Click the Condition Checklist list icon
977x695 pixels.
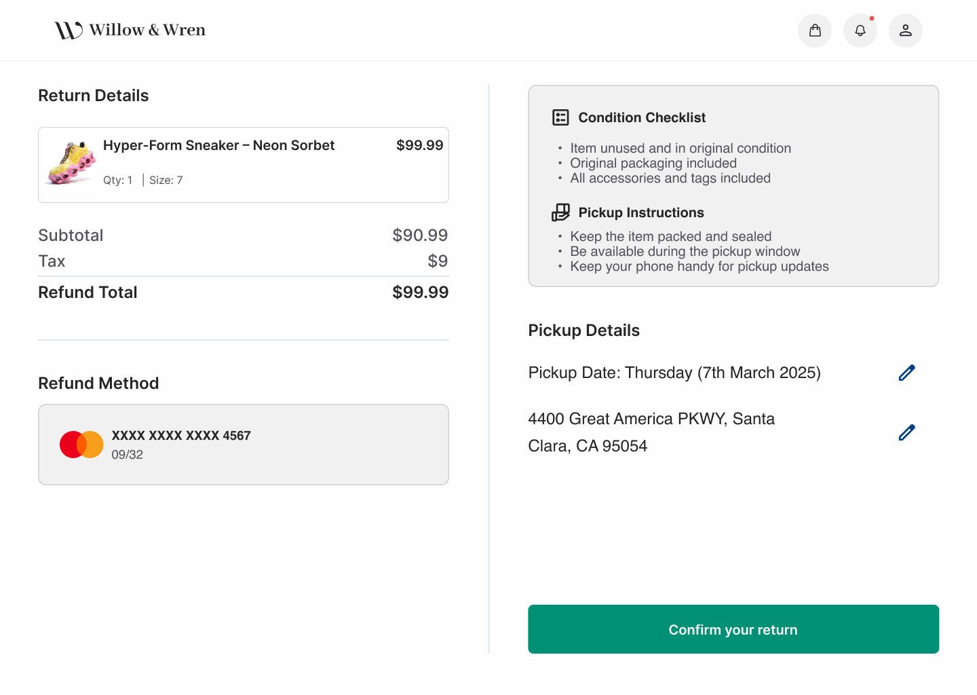tap(560, 117)
